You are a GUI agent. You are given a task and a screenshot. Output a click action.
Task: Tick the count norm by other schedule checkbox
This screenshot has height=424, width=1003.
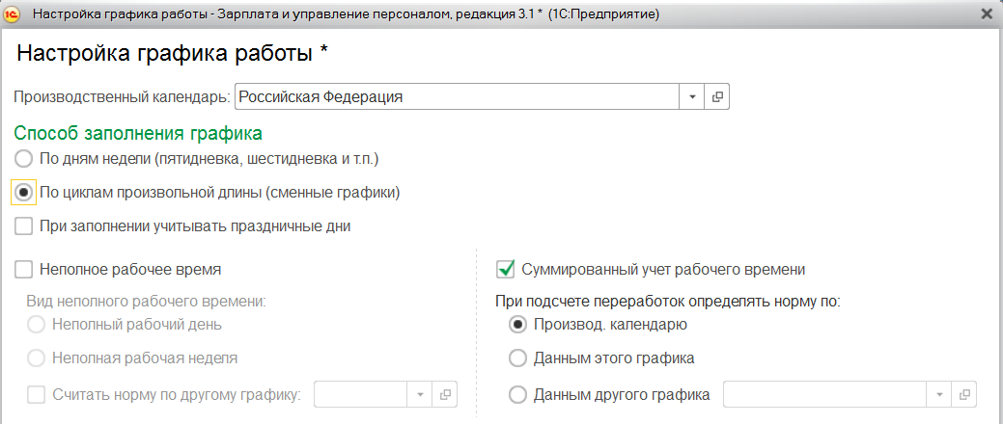click(x=36, y=394)
